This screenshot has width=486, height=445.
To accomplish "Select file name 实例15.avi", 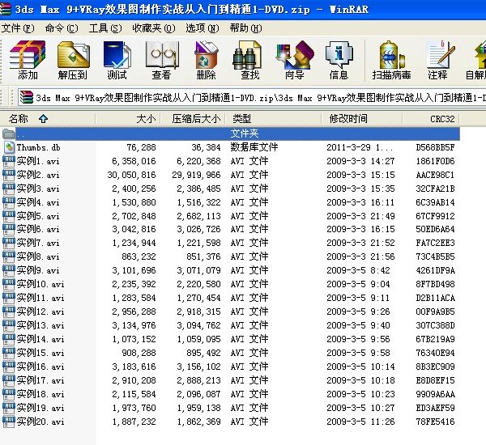I will coord(40,353).
